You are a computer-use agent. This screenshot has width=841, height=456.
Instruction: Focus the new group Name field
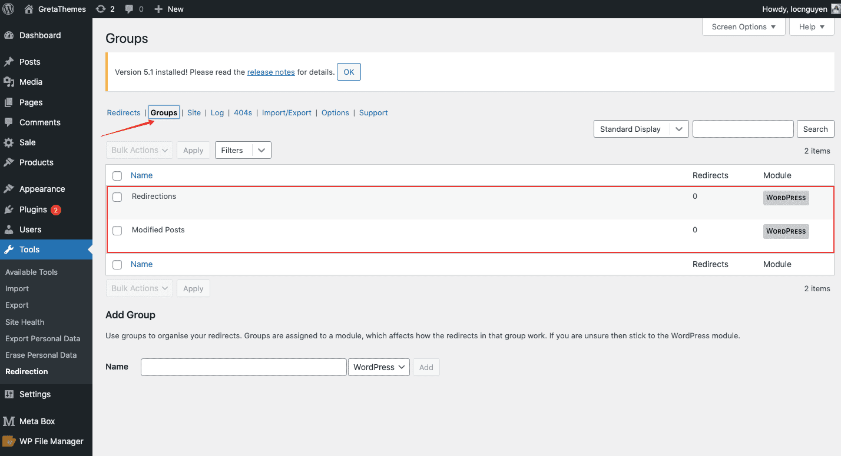click(x=244, y=367)
